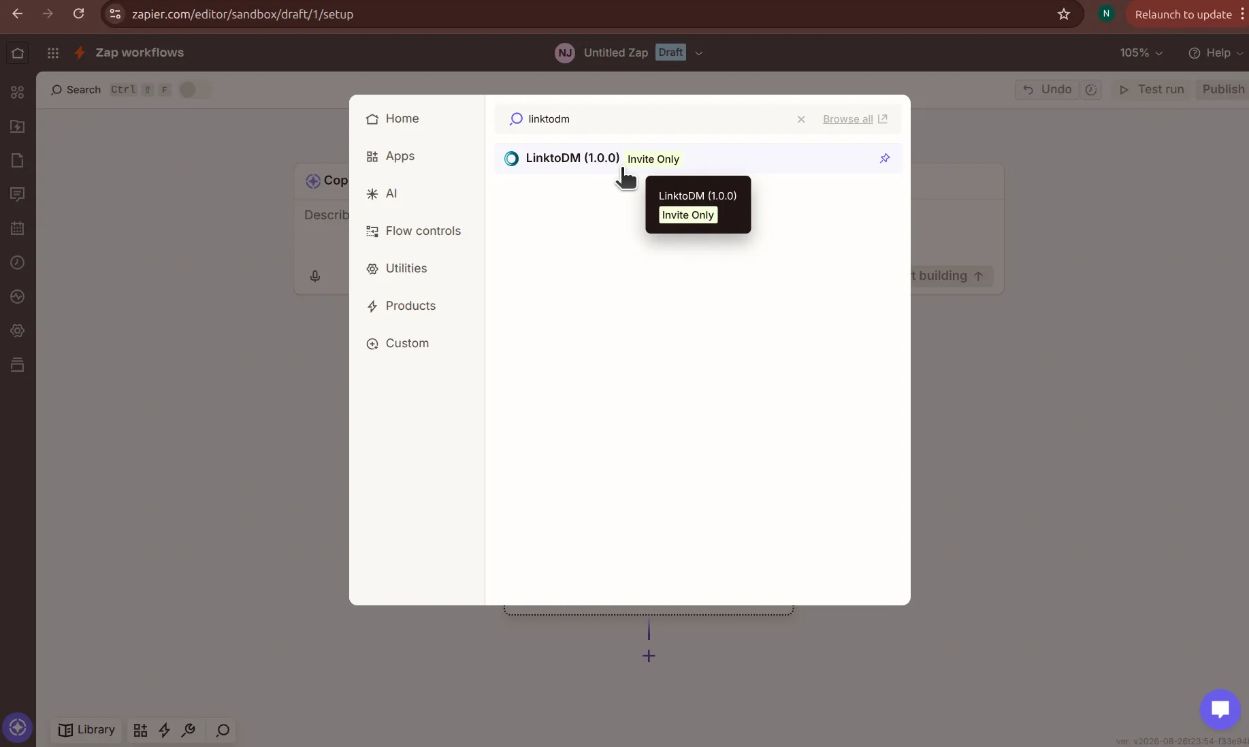The image size is (1249, 747).
Task: Open the apps grid launcher icon
Action: tap(53, 52)
